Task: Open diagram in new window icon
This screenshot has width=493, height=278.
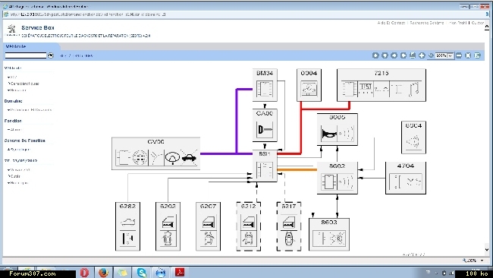Action: (478, 55)
